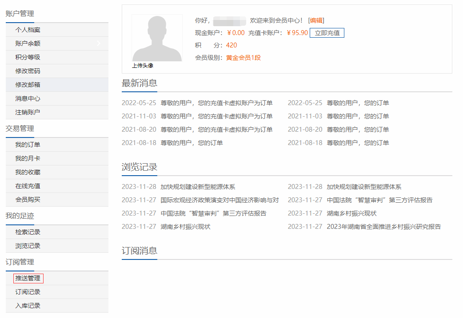
Task: Open 消息中心 from sidebar
Action: (x=28, y=98)
